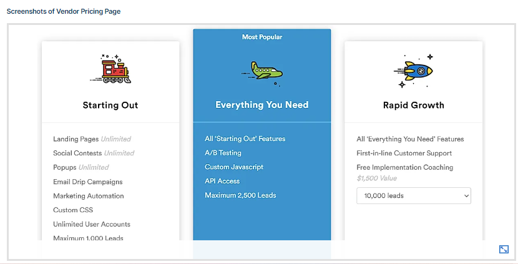Click the Rapid Growth plan title
This screenshot has width=518, height=264.
[414, 105]
